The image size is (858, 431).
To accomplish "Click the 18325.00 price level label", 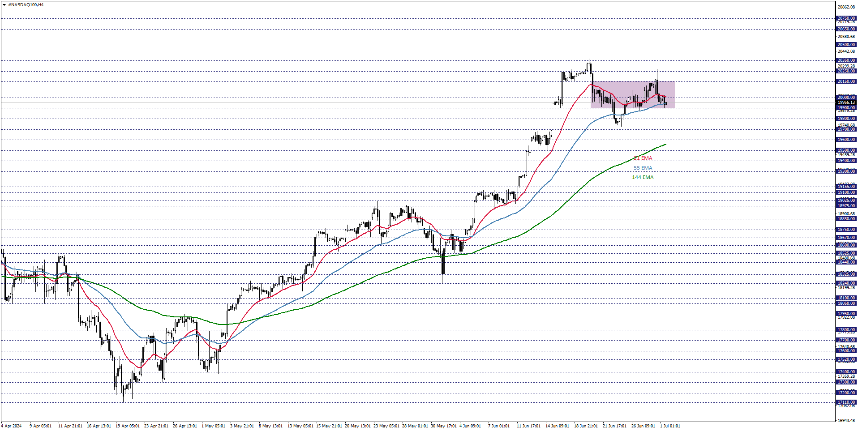I will pyautogui.click(x=846, y=274).
